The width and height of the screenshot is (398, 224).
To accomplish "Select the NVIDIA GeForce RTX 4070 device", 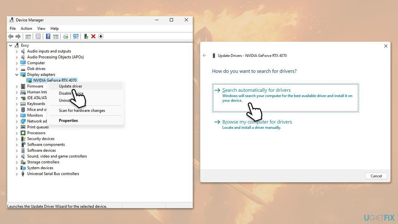I will pyautogui.click(x=55, y=80).
